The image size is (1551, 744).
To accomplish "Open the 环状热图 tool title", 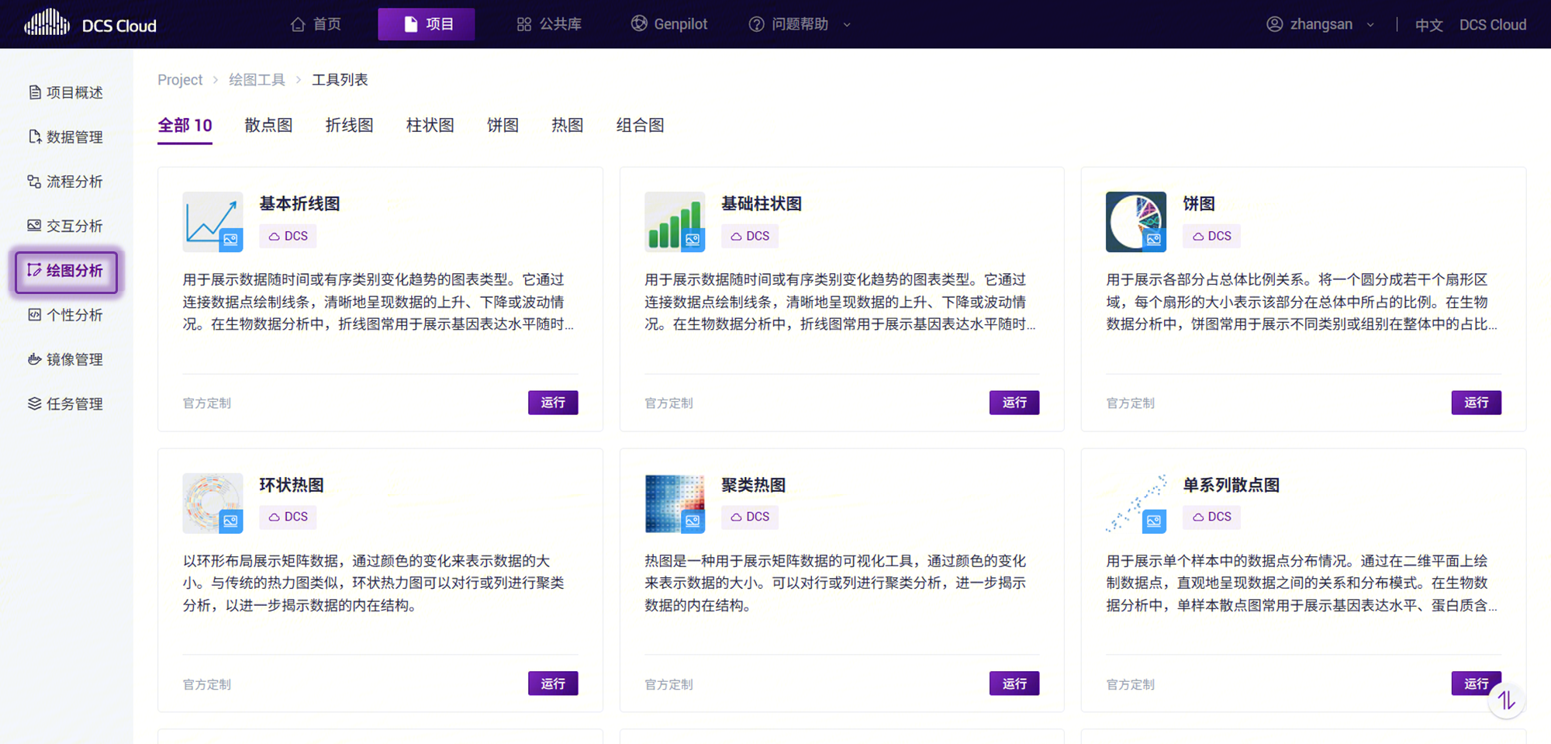I will [292, 485].
